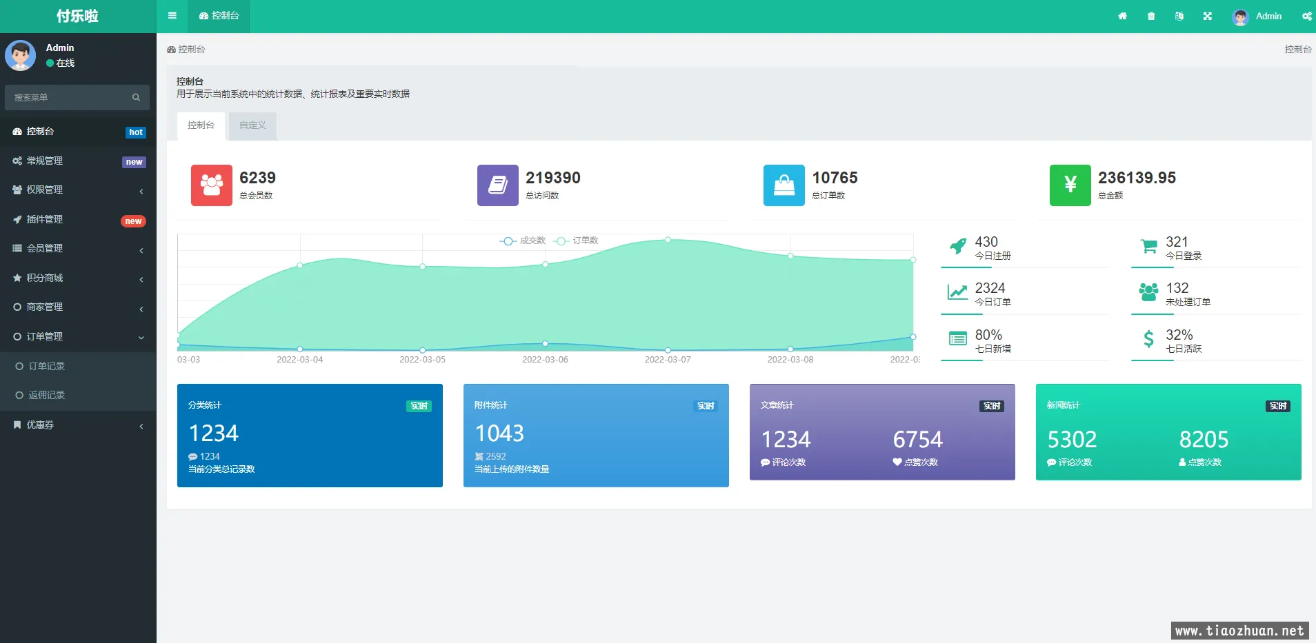1316x643 pixels.
Task: Expand the 会员管理 sidebar menu
Action: coord(78,249)
